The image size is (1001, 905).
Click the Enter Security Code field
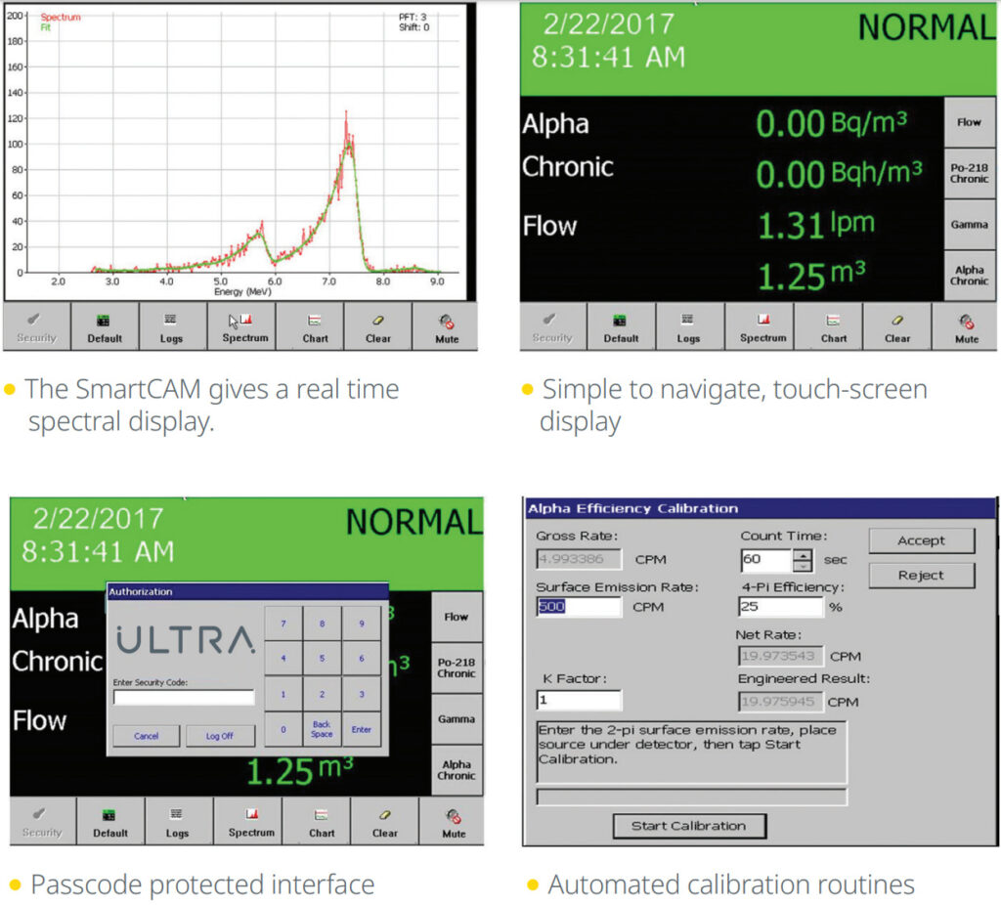[x=184, y=698]
